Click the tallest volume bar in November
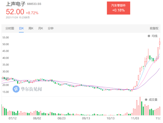The width and height of the screenshot is (163, 123). (x=140, y=106)
